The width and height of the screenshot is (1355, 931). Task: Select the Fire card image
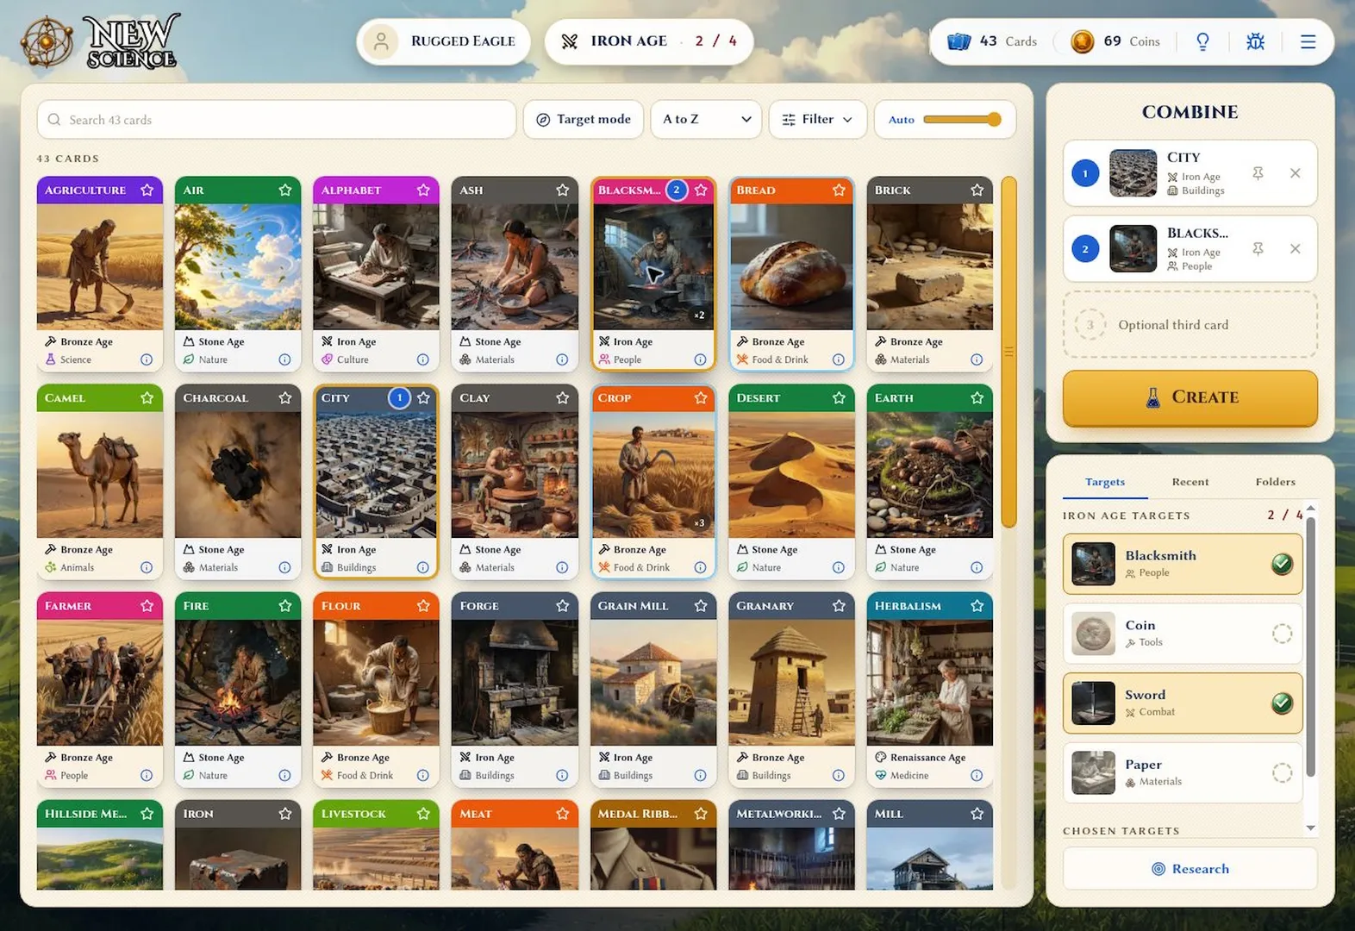[238, 683]
